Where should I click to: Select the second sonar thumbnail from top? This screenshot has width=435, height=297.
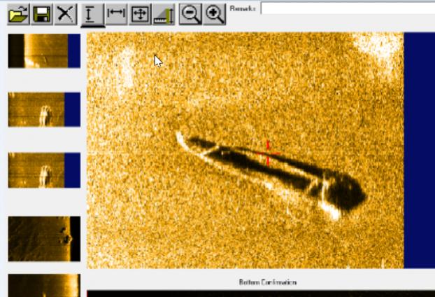tap(44, 109)
